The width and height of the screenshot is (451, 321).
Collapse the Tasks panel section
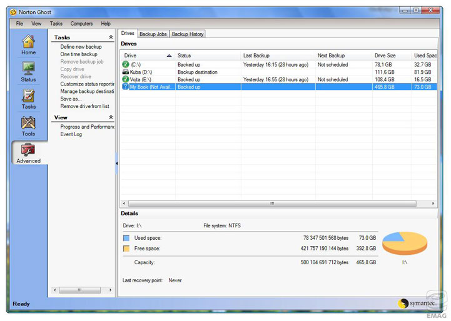click(x=111, y=37)
